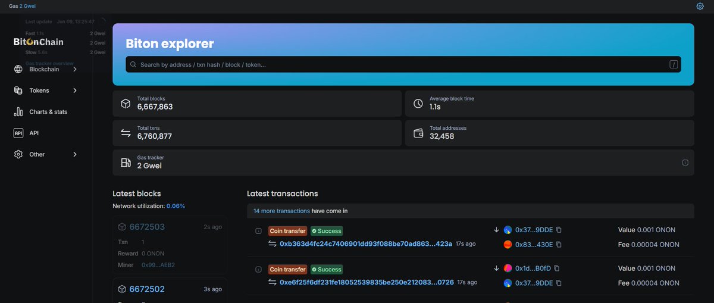Open miner address 0x99...AEB2

pos(158,265)
